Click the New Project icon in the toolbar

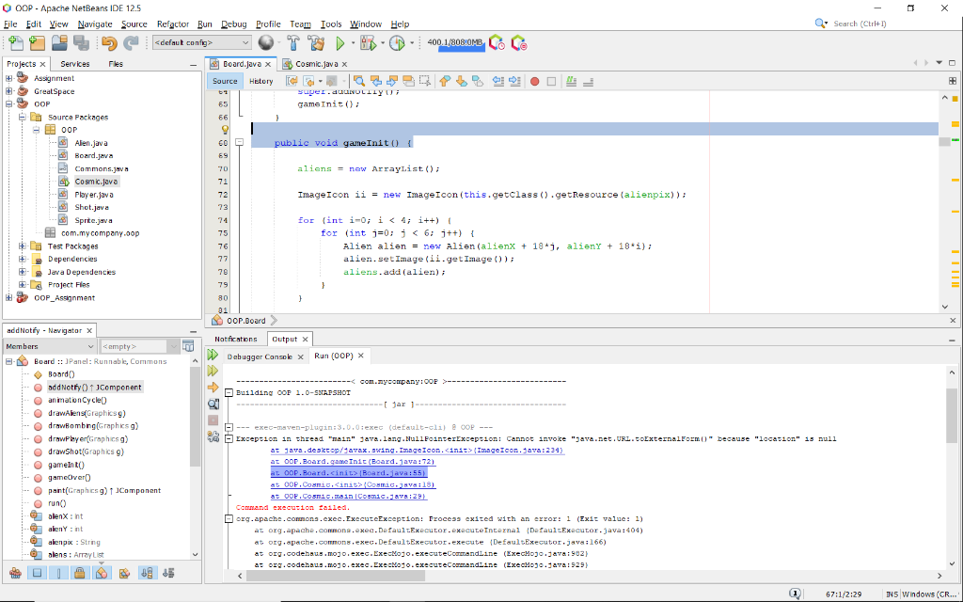pos(38,43)
